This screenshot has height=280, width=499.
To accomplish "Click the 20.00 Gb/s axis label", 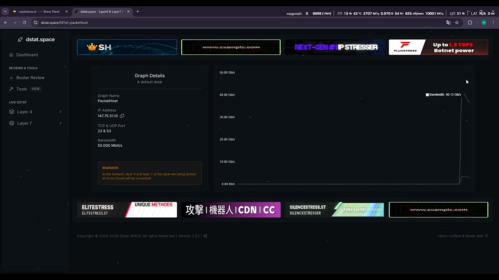I will (x=227, y=139).
